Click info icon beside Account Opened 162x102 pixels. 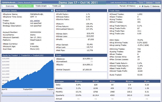3,37
